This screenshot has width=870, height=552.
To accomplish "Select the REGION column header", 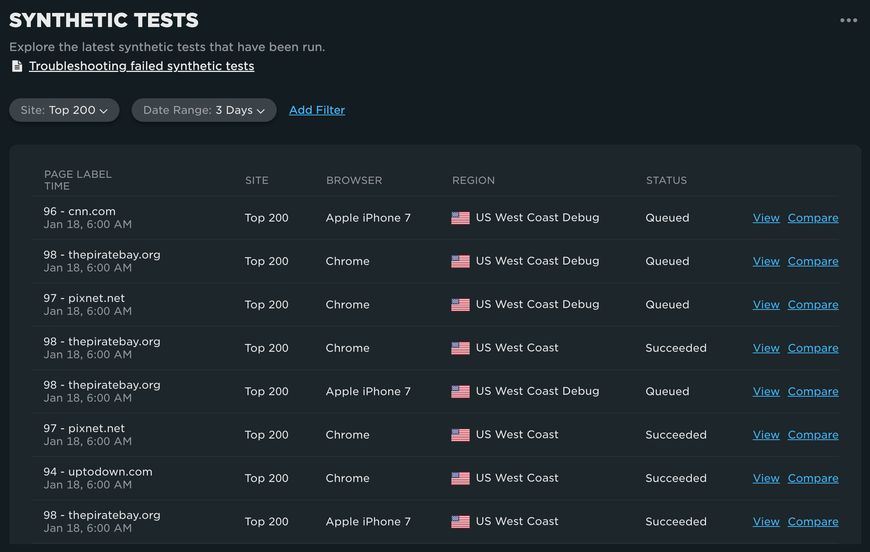I will (473, 180).
